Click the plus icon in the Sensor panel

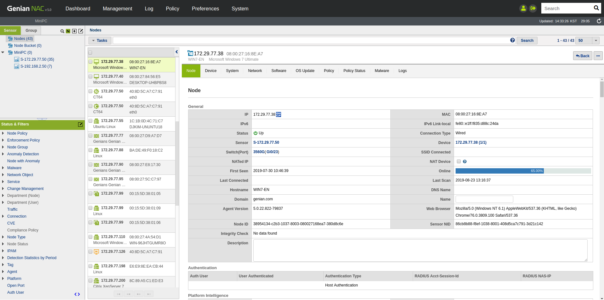tap(74, 31)
